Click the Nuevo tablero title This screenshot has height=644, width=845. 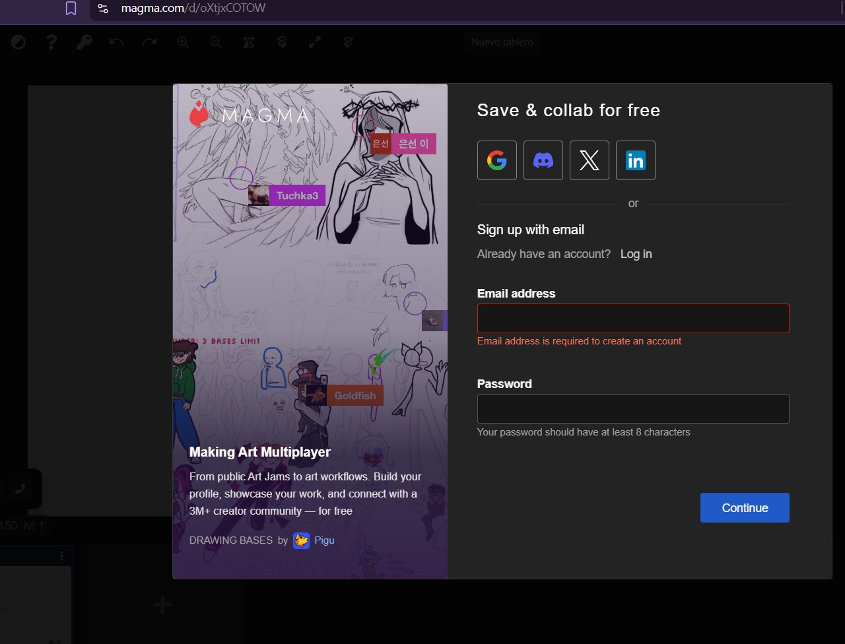502,42
